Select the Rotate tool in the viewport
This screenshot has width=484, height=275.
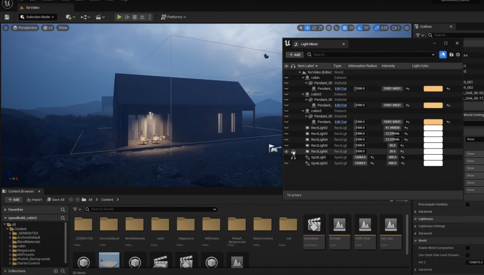point(314,27)
